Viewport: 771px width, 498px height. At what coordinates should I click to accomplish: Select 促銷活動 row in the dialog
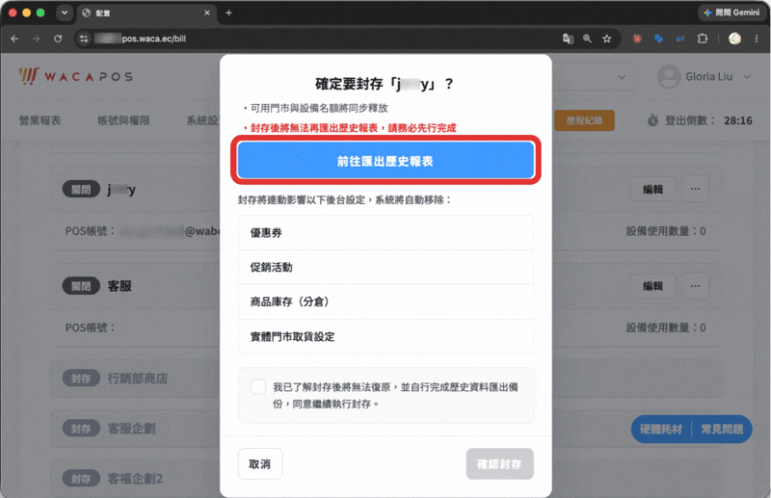click(x=385, y=267)
